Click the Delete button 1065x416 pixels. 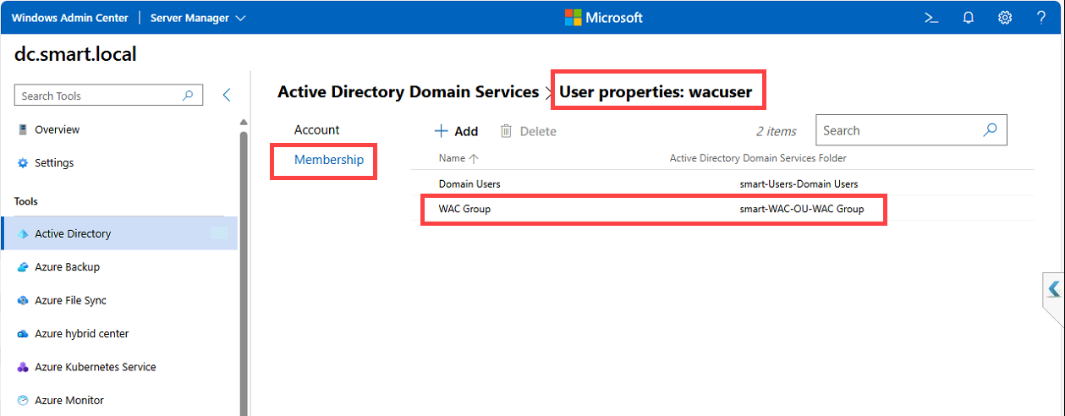point(529,131)
